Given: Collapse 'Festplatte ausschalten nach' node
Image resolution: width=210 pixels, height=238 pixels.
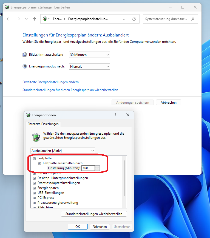Looking at the screenshot, I should 39,163.
